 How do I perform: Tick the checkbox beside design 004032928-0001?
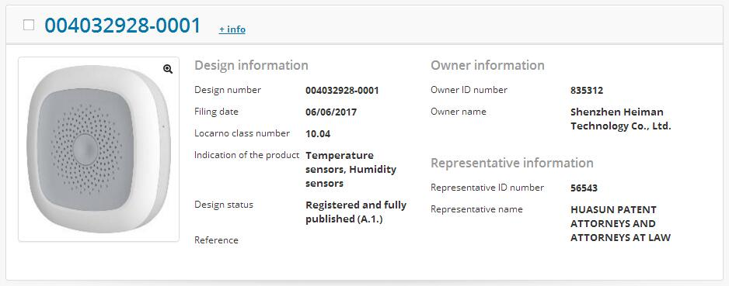coord(29,25)
